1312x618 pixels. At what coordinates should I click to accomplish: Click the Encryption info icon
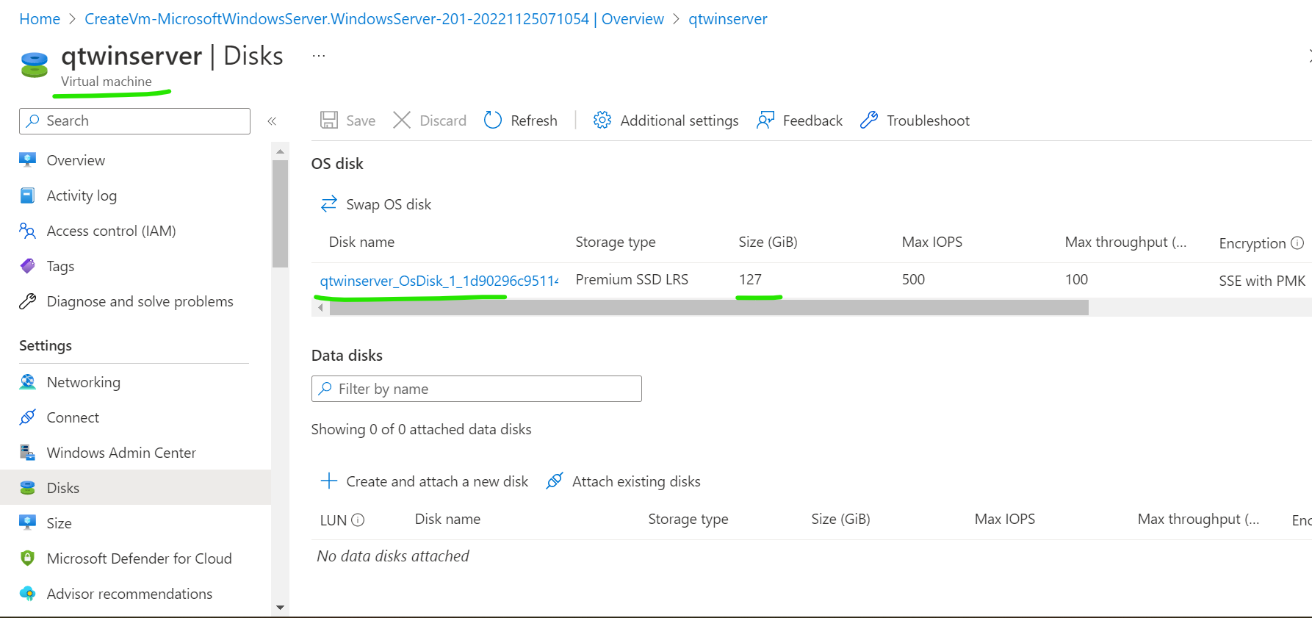click(1297, 243)
